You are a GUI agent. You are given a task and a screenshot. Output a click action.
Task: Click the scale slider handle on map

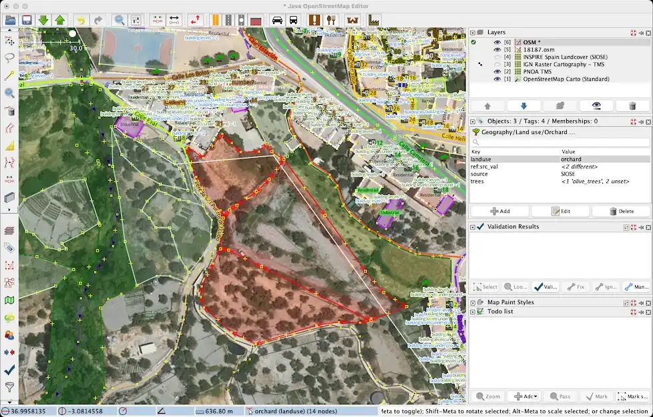tap(73, 33)
